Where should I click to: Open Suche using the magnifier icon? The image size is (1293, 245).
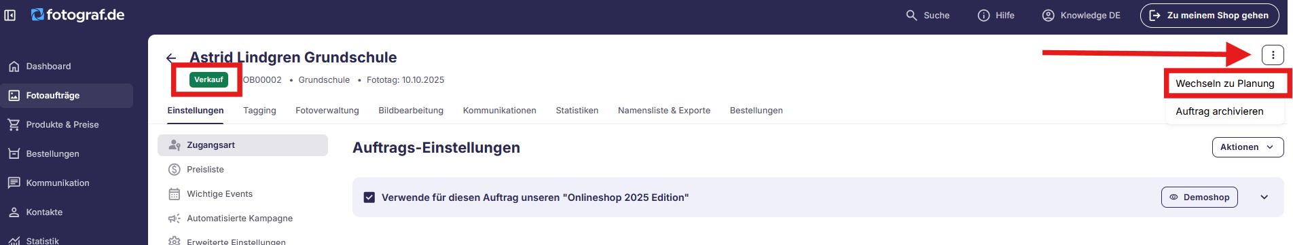(911, 15)
